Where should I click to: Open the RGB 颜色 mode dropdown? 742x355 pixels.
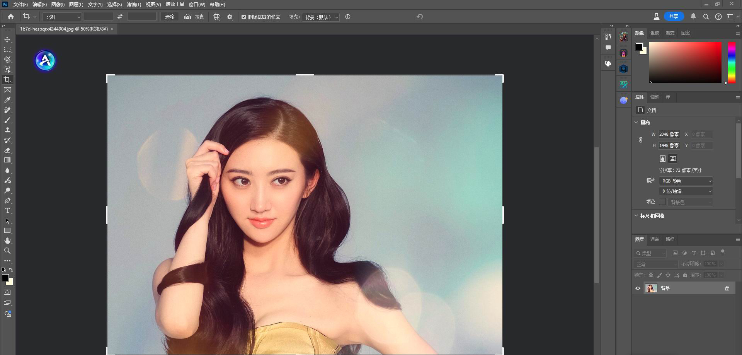pos(686,181)
